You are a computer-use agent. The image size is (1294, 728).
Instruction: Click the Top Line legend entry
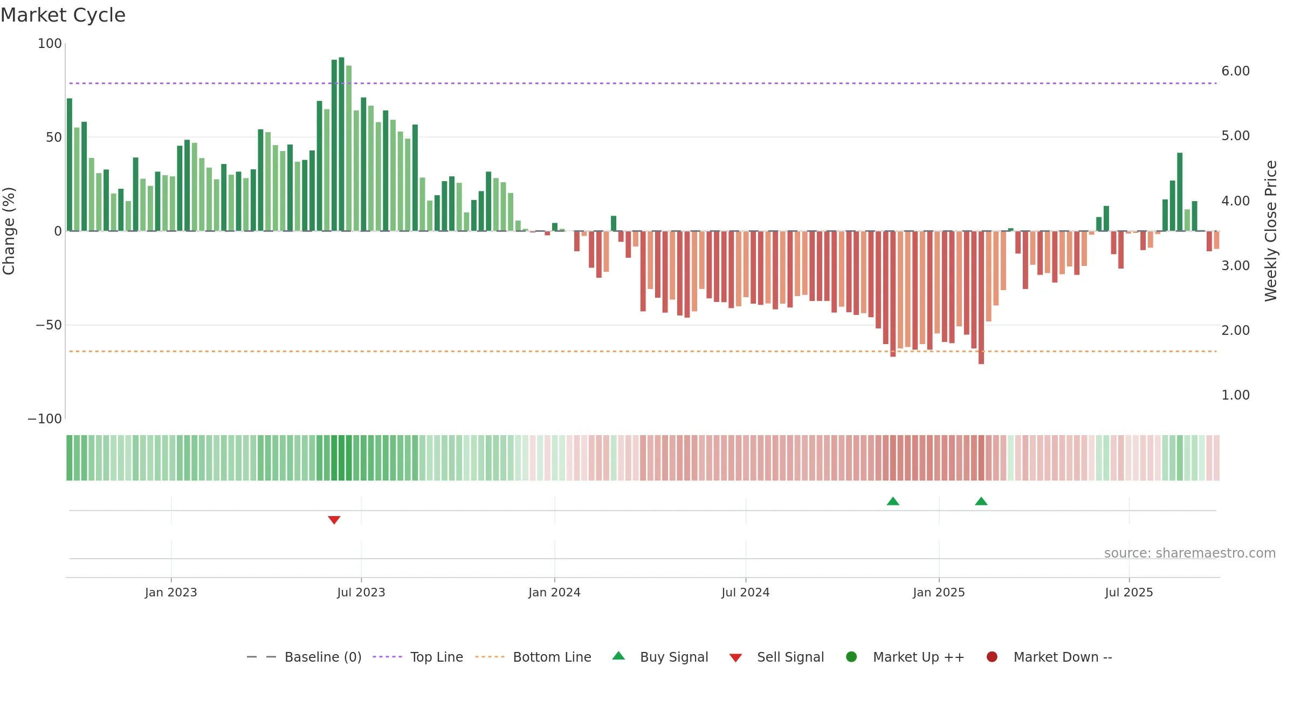pyautogui.click(x=418, y=657)
